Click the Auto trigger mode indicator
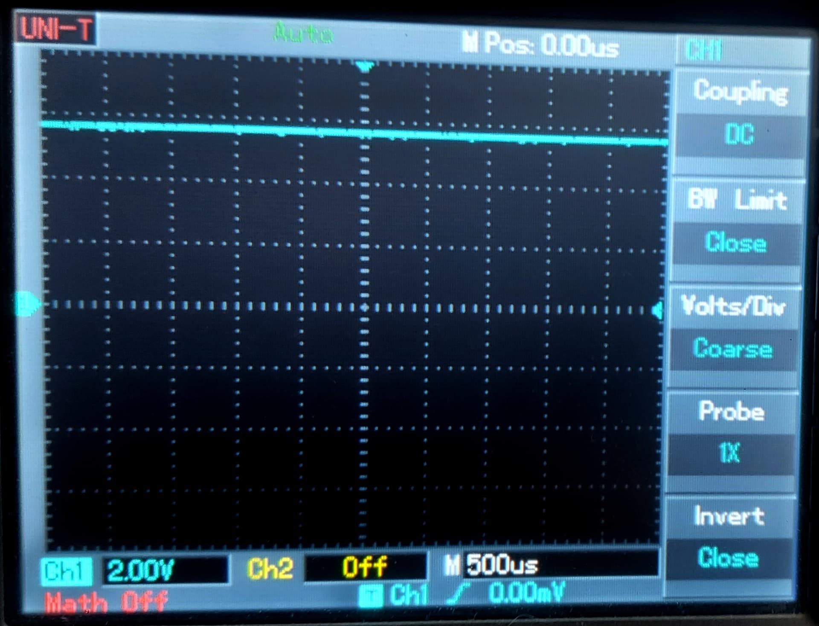Screen dimensions: 819x626 (303, 33)
